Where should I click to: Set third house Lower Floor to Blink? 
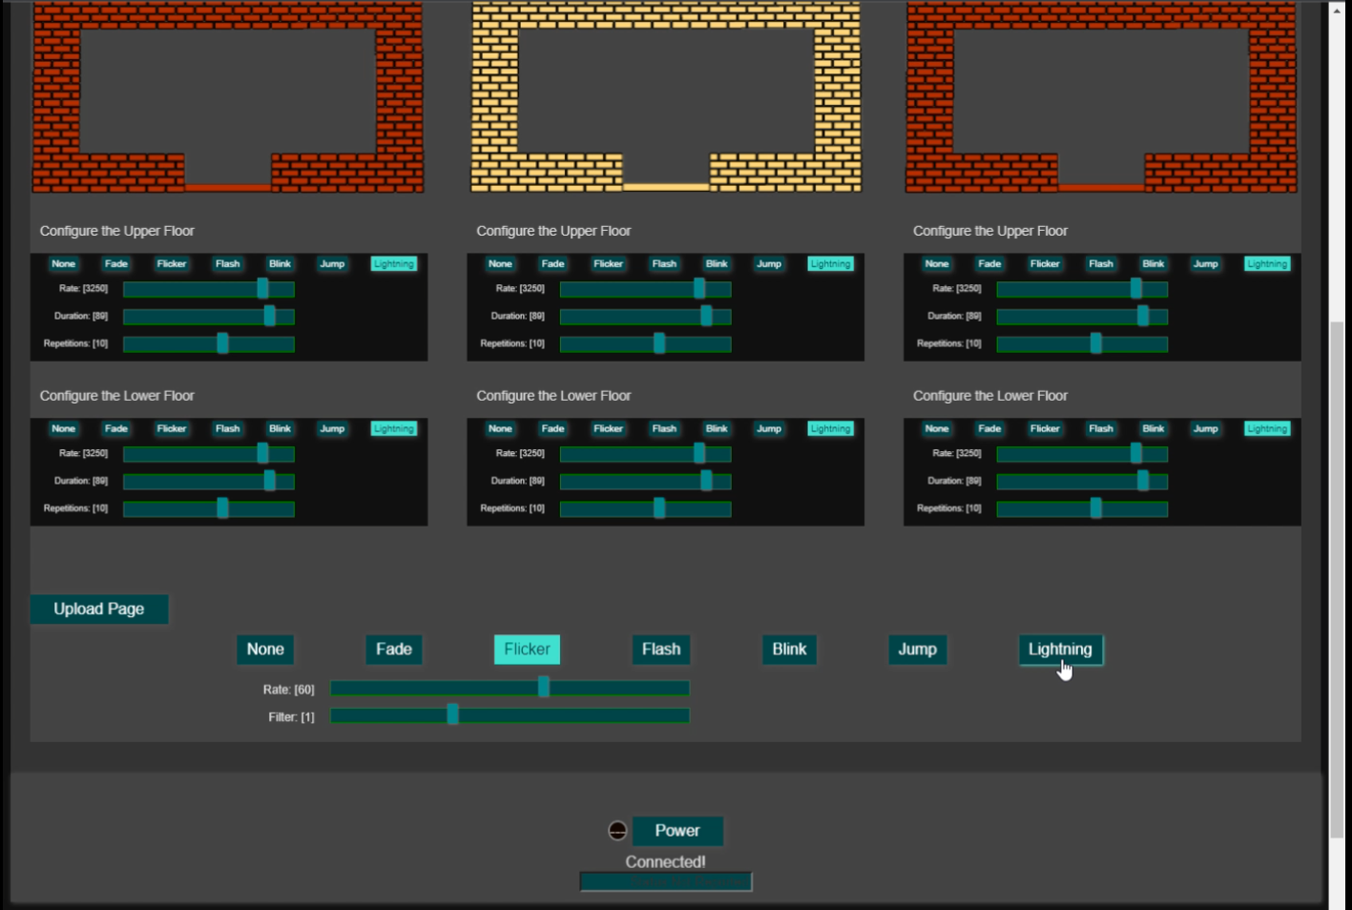point(1153,429)
